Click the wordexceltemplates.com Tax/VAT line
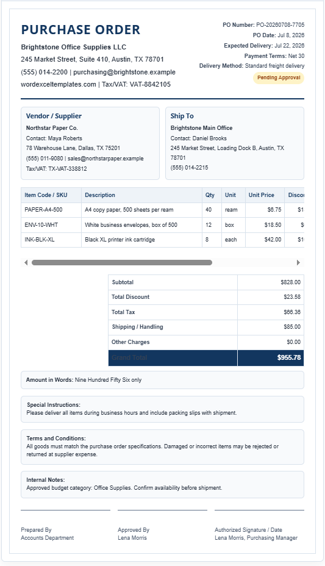Image resolution: width=325 pixels, height=566 pixels. pyautogui.click(x=96, y=84)
